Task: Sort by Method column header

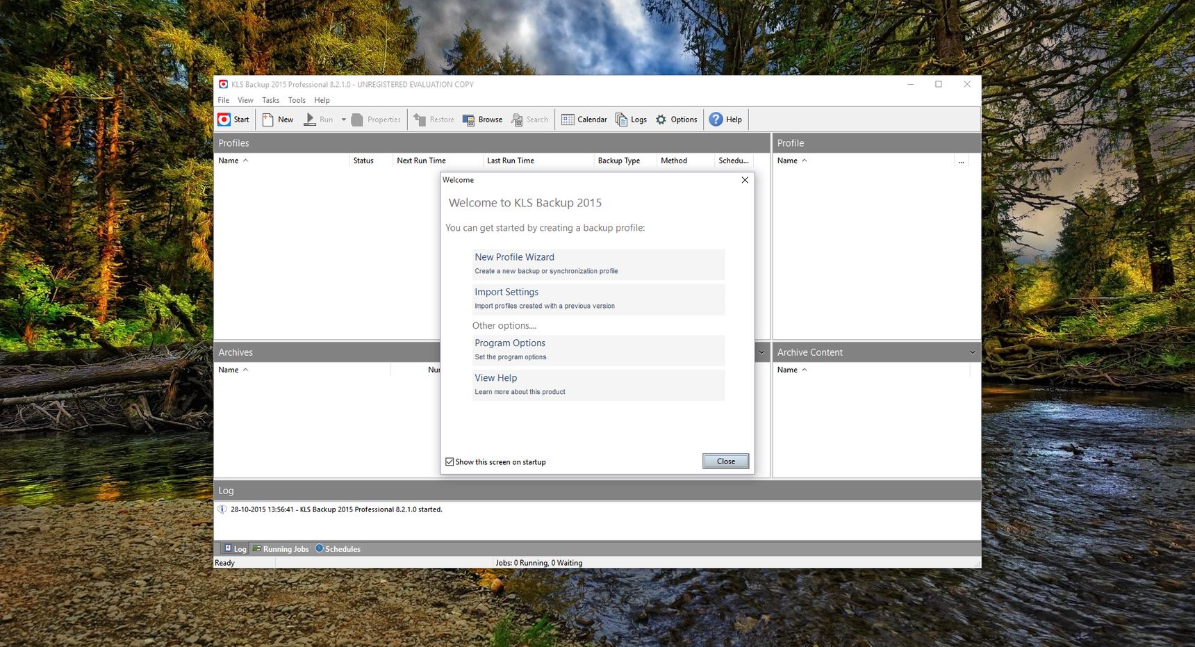Action: click(685, 161)
